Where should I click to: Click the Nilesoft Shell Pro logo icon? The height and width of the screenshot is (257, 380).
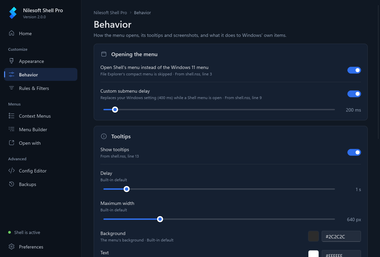pyautogui.click(x=13, y=13)
